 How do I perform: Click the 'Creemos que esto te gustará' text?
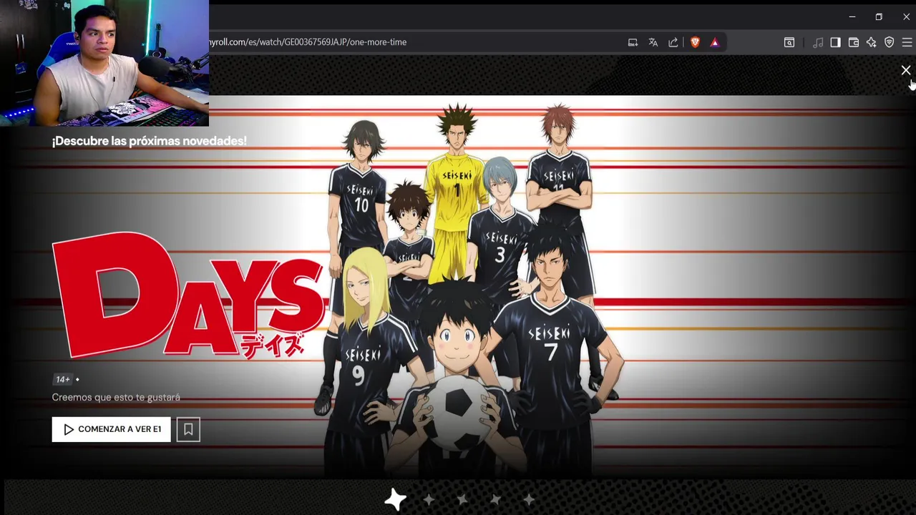[x=116, y=397]
